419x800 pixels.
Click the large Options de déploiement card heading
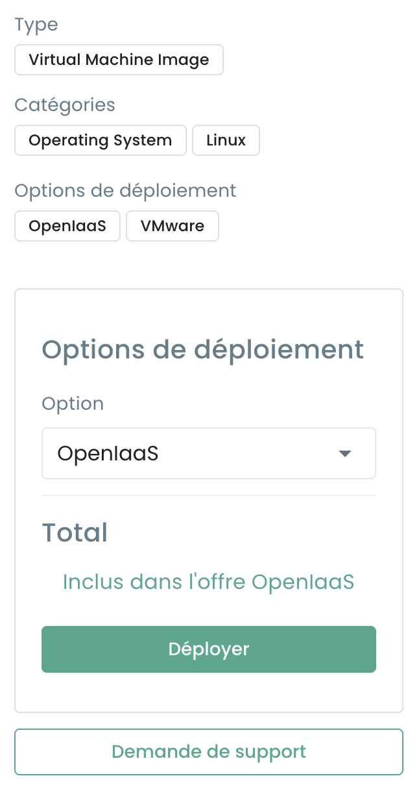click(203, 349)
